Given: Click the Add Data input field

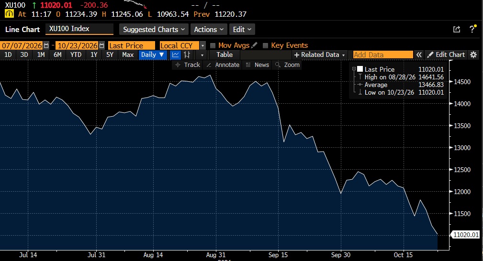Looking at the screenshot, I should click(x=383, y=55).
